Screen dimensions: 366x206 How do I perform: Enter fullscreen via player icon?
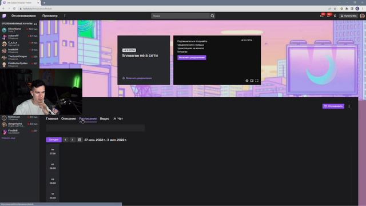257,81
